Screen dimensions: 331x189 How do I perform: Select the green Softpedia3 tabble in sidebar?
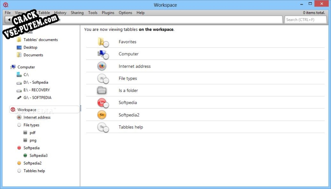tap(36, 155)
